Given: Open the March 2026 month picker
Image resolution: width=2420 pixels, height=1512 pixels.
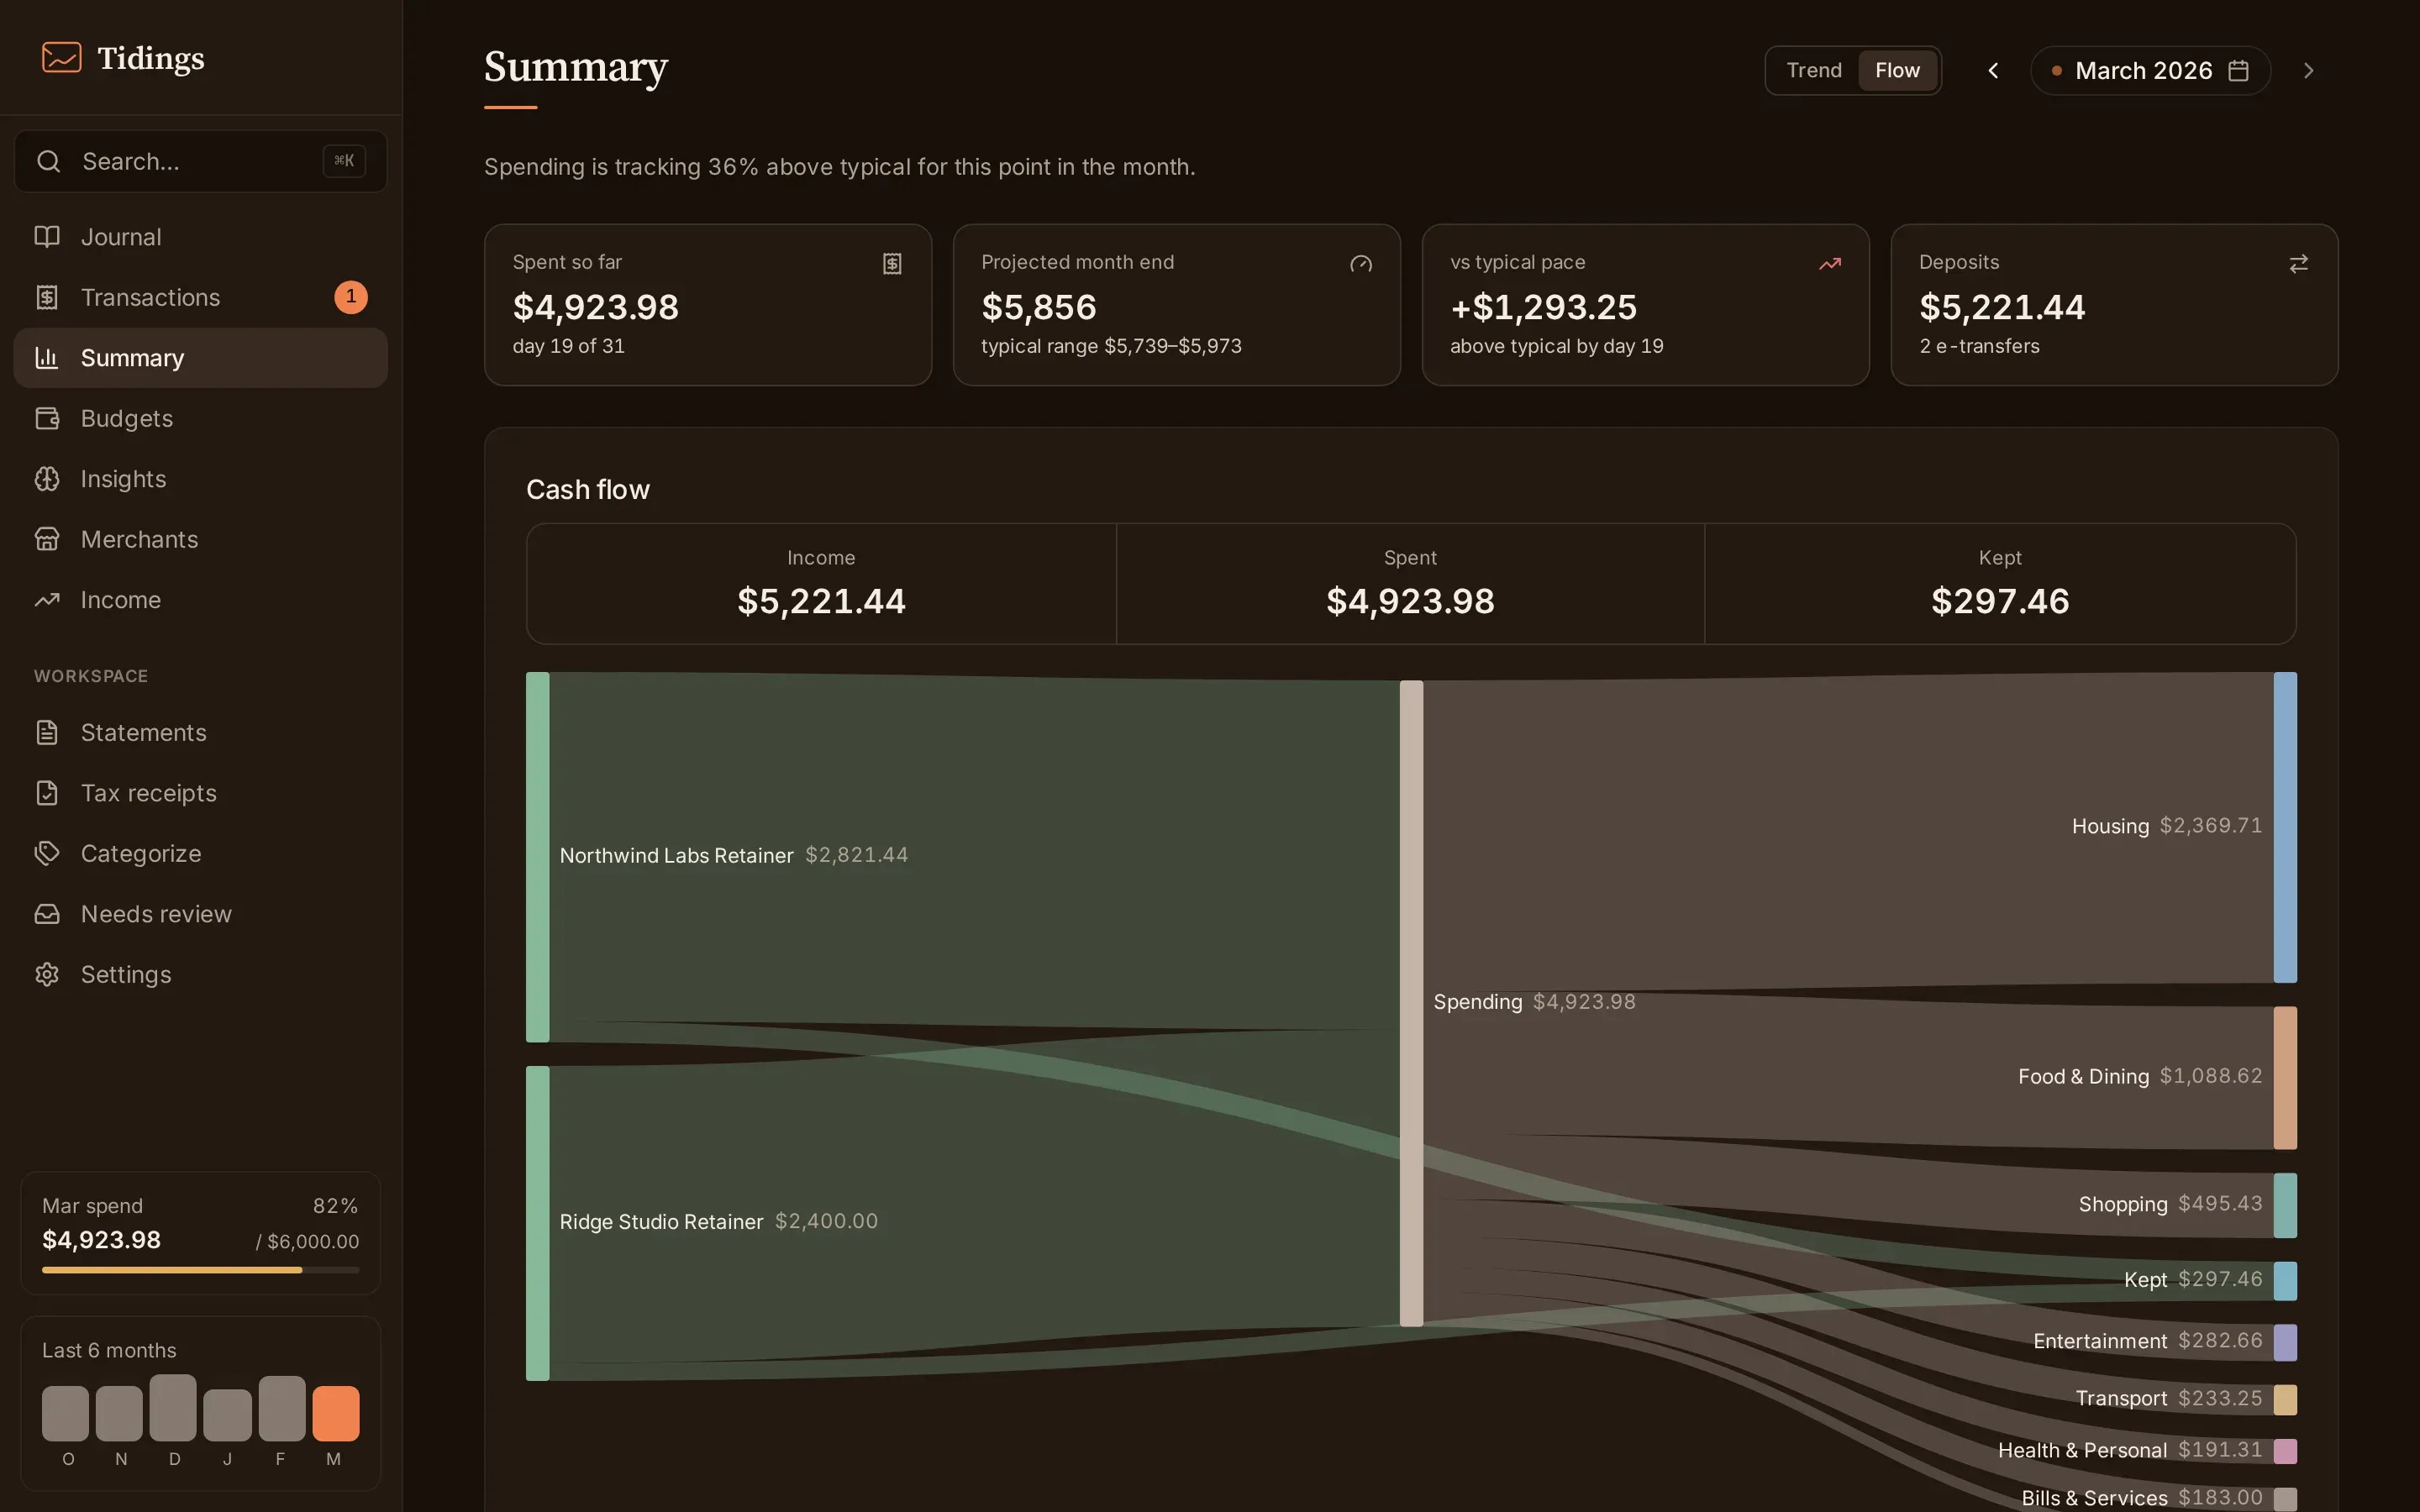Looking at the screenshot, I should tap(2150, 70).
